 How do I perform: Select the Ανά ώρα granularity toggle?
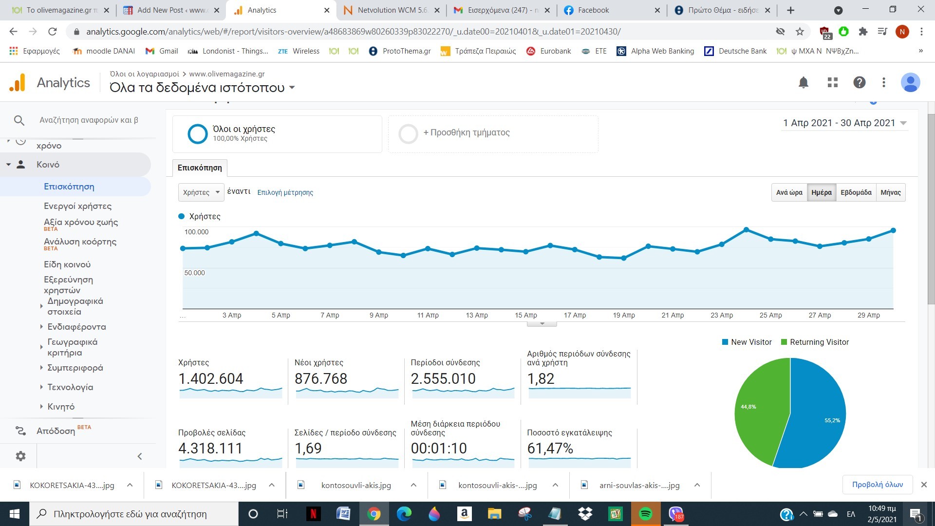click(x=789, y=192)
